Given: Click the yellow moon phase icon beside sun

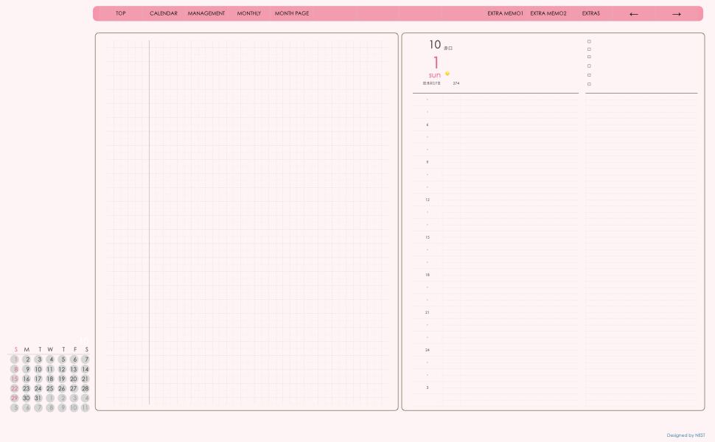Looking at the screenshot, I should coord(447,74).
